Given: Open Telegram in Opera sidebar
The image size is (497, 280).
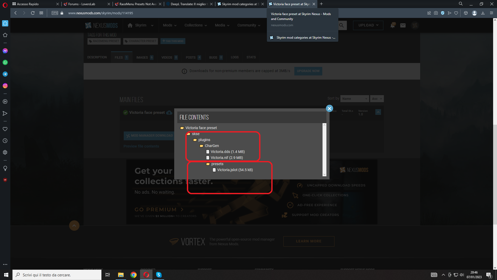Looking at the screenshot, I should pos(5,74).
